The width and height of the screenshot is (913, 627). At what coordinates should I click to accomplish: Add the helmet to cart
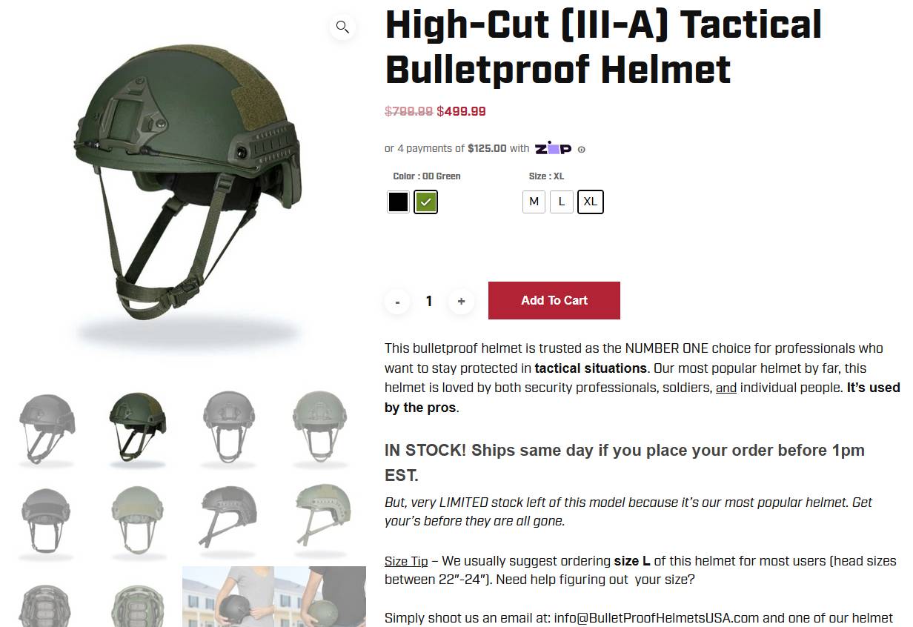[x=554, y=300]
